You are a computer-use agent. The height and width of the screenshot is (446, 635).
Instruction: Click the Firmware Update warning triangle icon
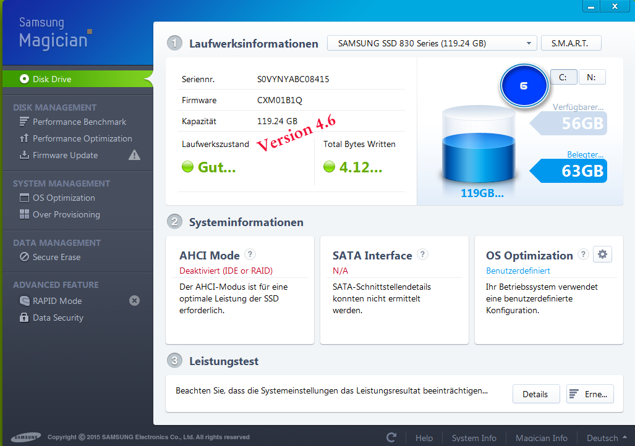pos(134,155)
